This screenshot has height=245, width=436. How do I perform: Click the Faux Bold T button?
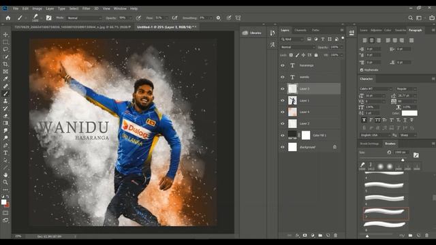tap(364, 120)
